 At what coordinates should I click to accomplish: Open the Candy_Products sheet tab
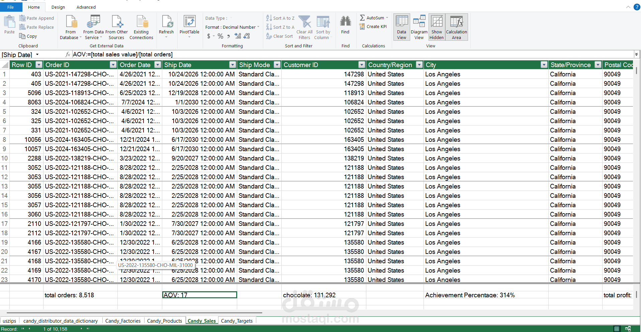[165, 321]
